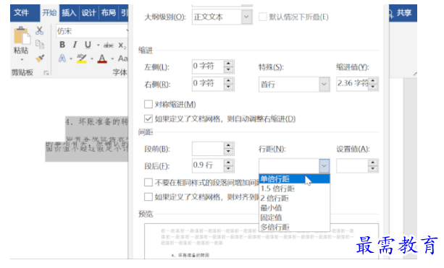Select 2 倍行距 option
This screenshot has width=444, height=268.
[294, 198]
